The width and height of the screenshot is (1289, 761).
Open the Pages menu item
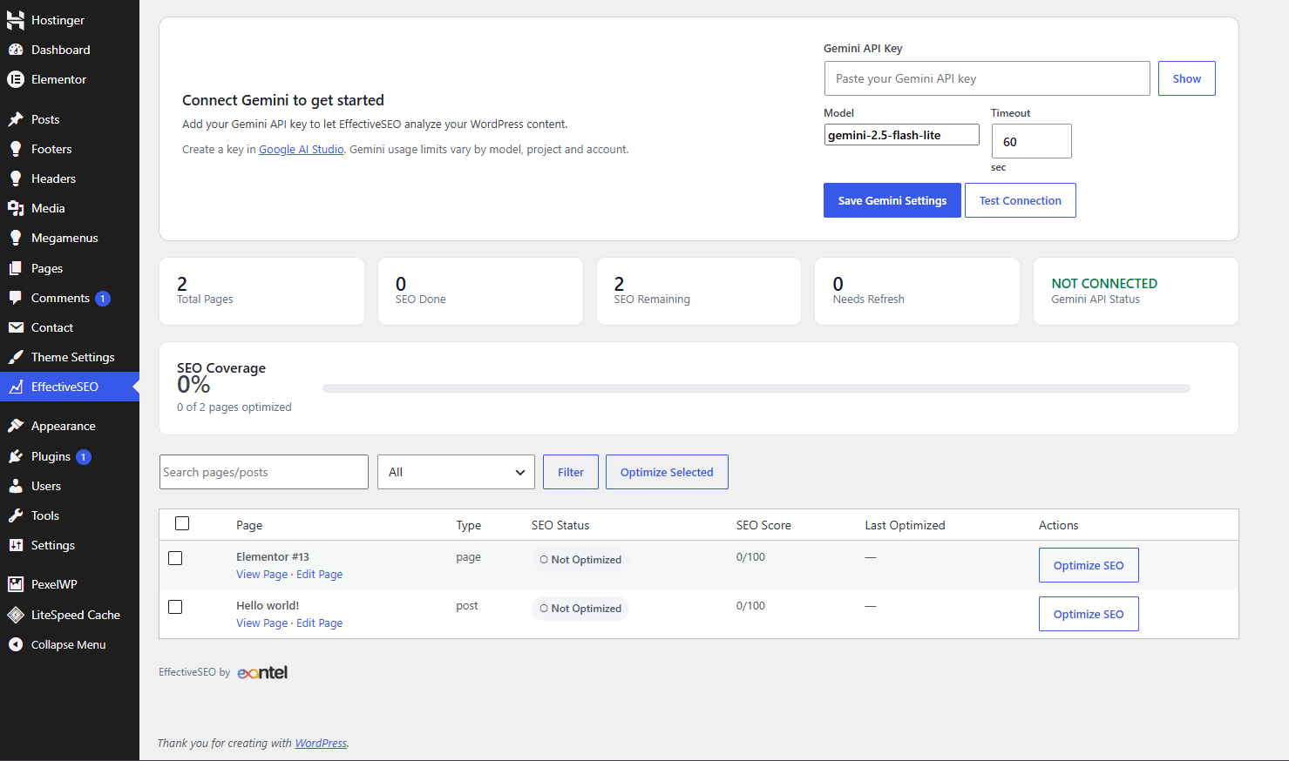click(70, 268)
